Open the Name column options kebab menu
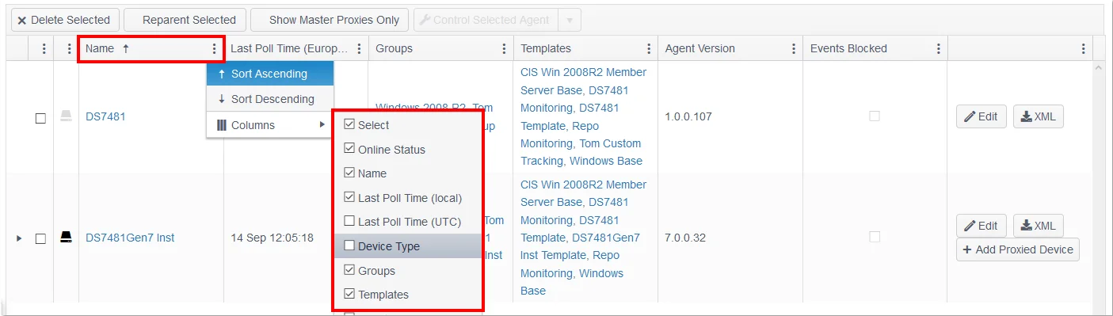 tap(214, 48)
